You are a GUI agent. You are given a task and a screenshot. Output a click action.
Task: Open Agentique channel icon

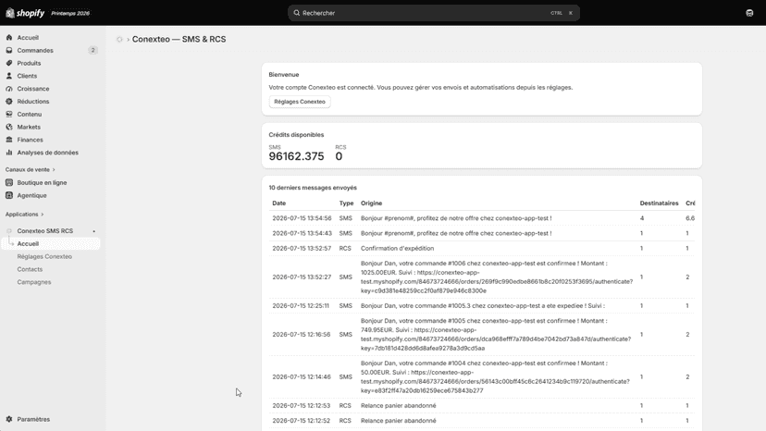(9, 195)
